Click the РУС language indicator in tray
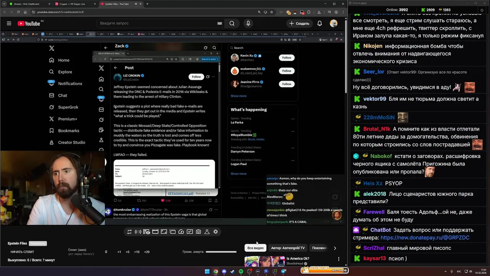 459,271
